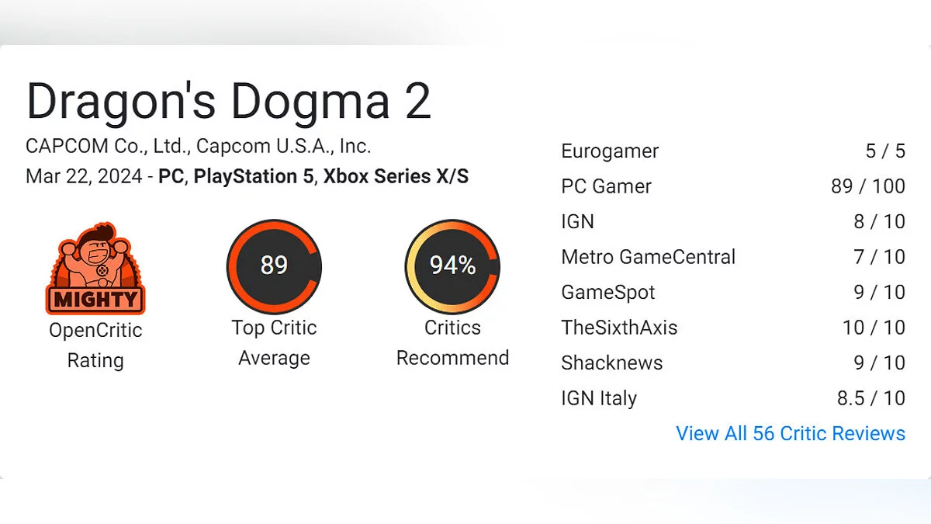
Task: Click the Mighty OpenCritic rating badge
Action: tap(95, 268)
